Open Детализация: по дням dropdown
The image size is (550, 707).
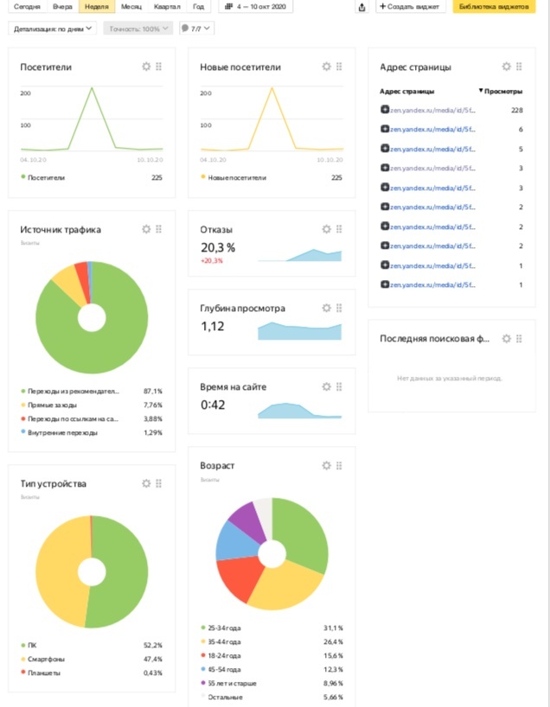click(53, 29)
